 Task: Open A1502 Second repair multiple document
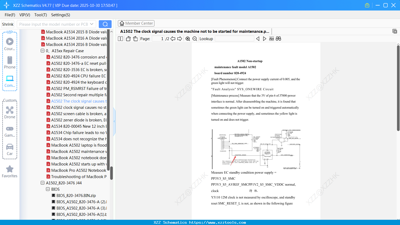click(77, 95)
